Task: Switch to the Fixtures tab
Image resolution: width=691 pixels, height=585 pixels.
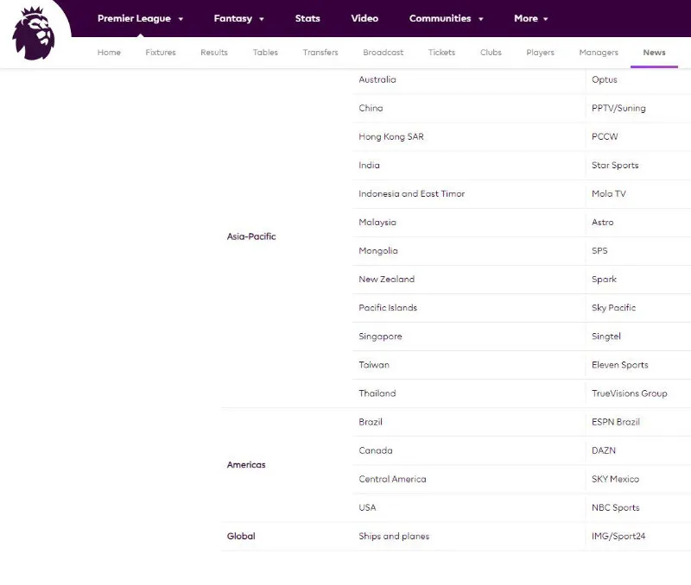Action: click(160, 52)
